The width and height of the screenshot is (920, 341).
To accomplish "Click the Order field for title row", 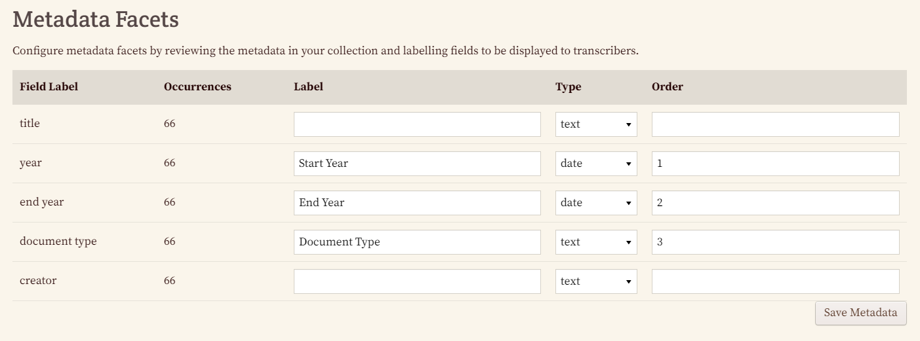I will pyautogui.click(x=775, y=124).
